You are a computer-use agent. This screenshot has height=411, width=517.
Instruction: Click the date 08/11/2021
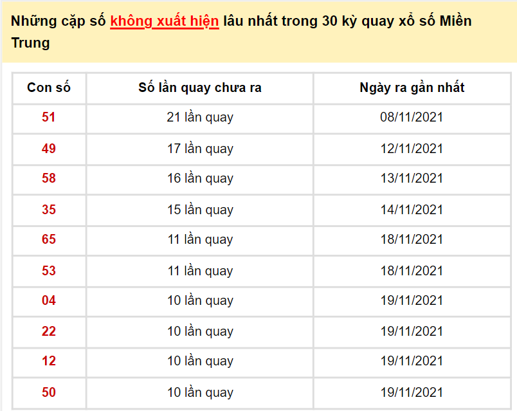[x=412, y=117]
